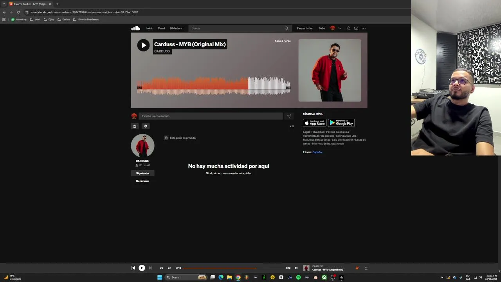501x282 pixels.
Task: Open SoundCloud notifications bell
Action: coord(348,28)
